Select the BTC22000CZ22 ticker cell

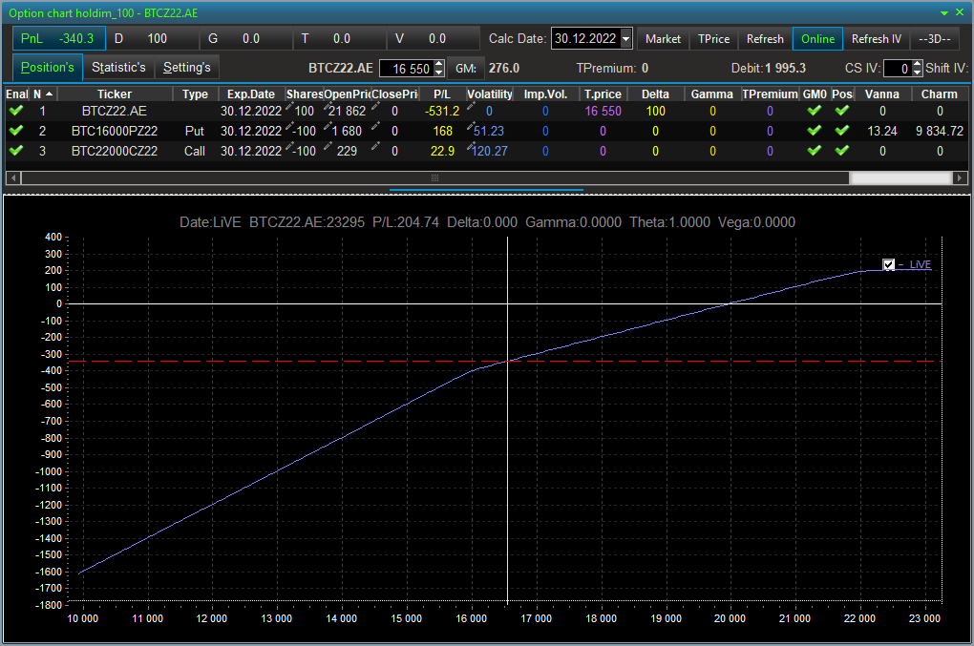click(x=115, y=151)
